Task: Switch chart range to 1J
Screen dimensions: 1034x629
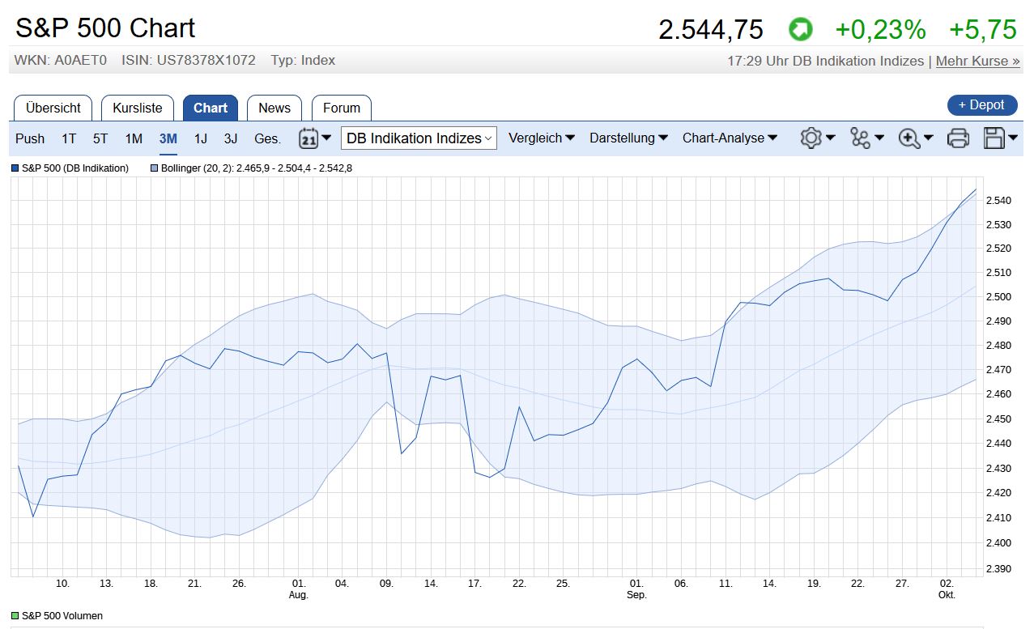Action: point(200,138)
